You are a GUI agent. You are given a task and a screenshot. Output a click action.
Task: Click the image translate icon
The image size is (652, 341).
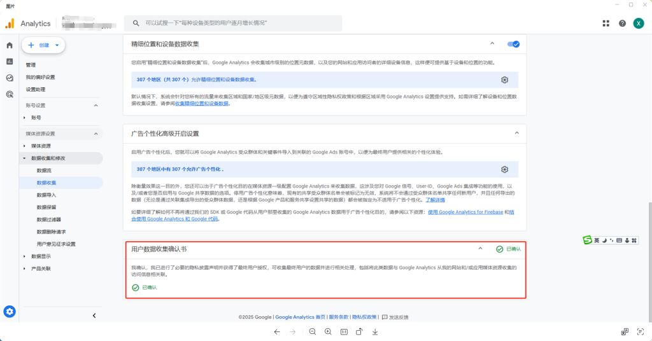click(625, 331)
